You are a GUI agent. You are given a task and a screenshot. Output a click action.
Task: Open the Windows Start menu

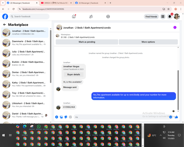click(x=3, y=135)
